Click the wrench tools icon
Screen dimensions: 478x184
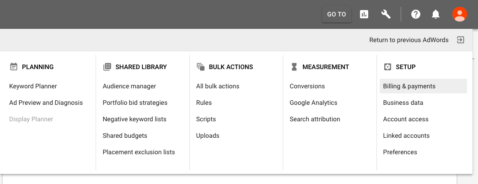coord(386,14)
